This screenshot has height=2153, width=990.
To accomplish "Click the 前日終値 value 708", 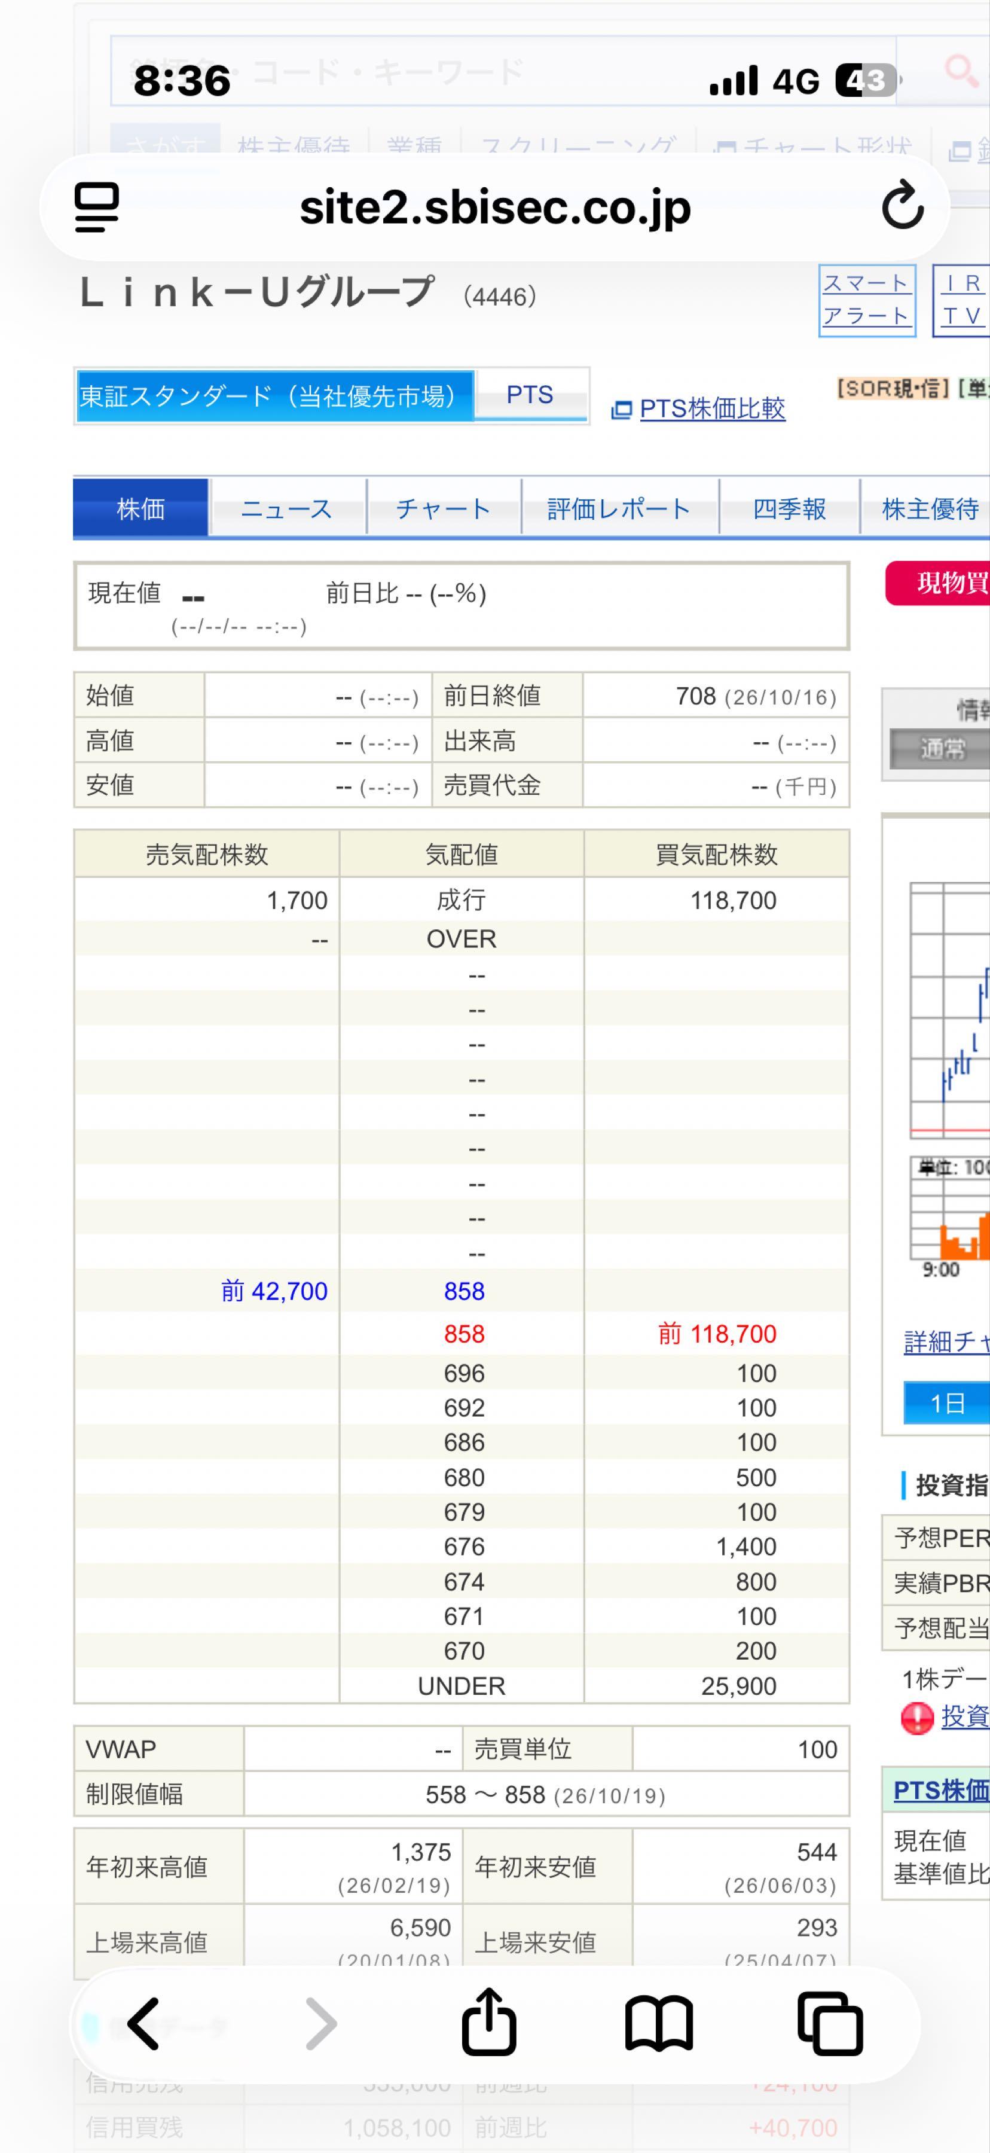I will point(696,696).
